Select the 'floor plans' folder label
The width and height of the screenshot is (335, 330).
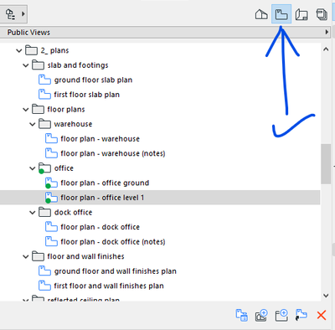[66, 110]
